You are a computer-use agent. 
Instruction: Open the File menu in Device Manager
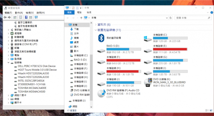(x=8, y=13)
